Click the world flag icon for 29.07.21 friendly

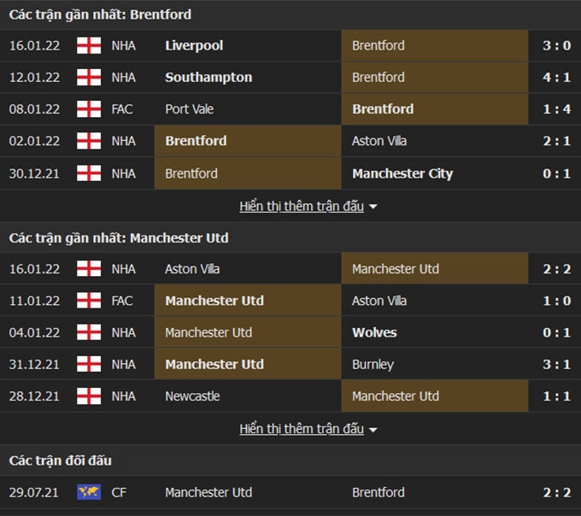(89, 492)
